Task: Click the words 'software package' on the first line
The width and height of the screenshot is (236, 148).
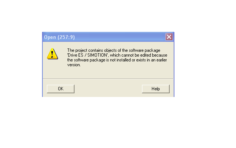Action: coord(142,50)
